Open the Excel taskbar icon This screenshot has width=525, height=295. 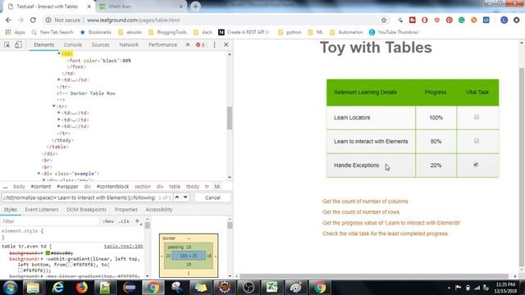(x=272, y=288)
